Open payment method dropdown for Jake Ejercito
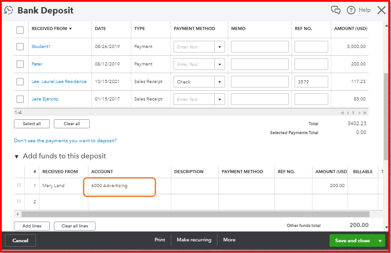Viewport: 391px width, 253px height. (x=220, y=99)
